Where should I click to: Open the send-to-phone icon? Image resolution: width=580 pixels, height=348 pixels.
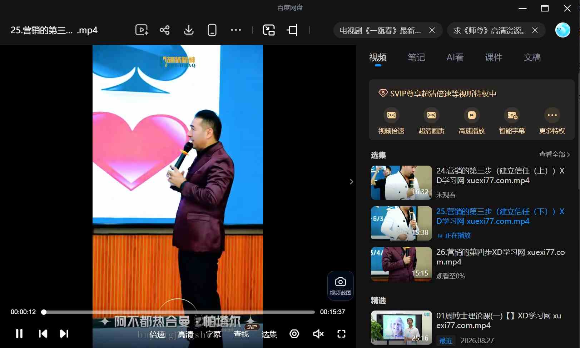point(212,30)
